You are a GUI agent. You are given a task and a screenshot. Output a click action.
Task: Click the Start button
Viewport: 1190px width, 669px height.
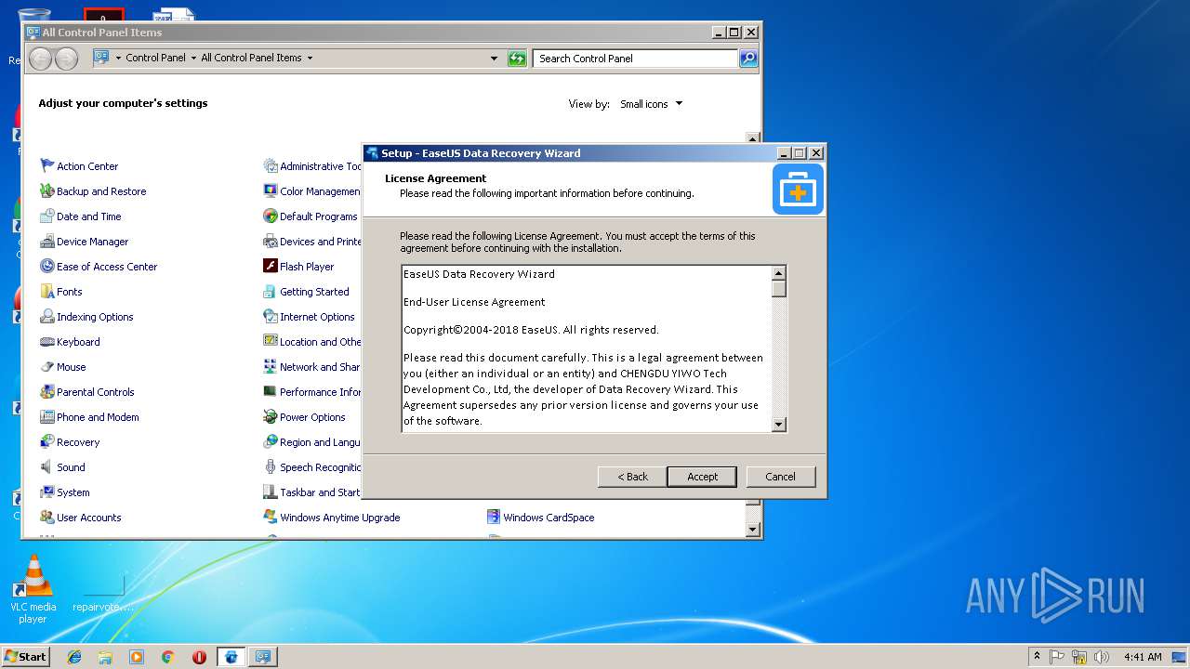pyautogui.click(x=25, y=657)
